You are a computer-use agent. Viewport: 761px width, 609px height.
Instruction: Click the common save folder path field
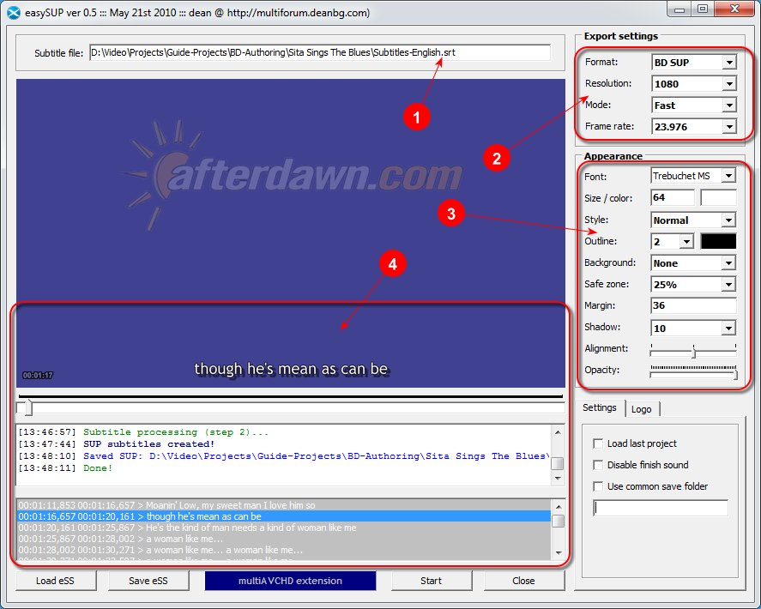tap(661, 508)
